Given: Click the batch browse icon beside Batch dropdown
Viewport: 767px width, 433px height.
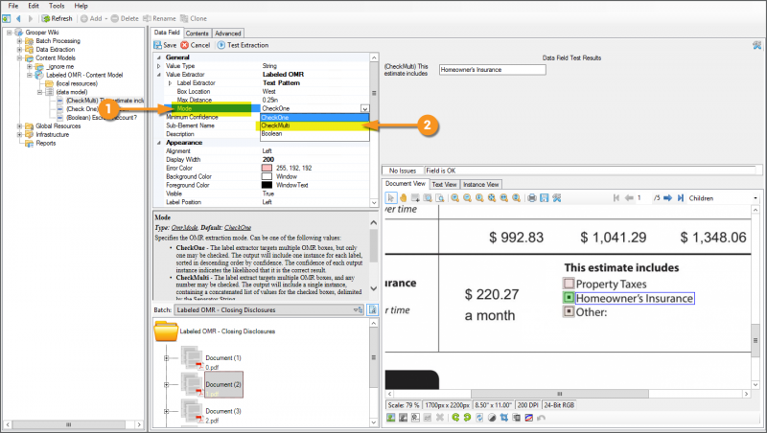Looking at the screenshot, I should point(372,309).
